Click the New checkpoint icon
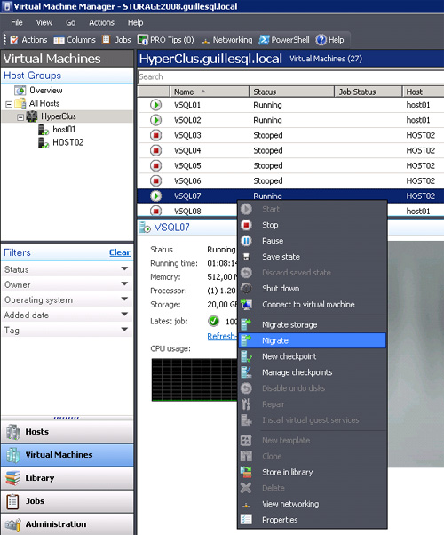 [246, 356]
